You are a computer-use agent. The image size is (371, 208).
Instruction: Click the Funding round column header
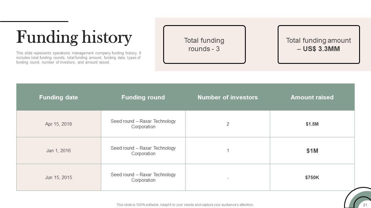[x=143, y=97]
